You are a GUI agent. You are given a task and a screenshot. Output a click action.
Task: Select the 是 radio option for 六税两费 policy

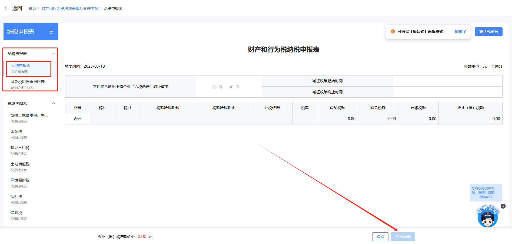(214, 87)
